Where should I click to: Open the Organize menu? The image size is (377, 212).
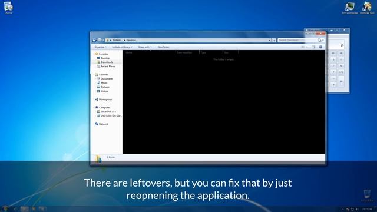(100, 47)
